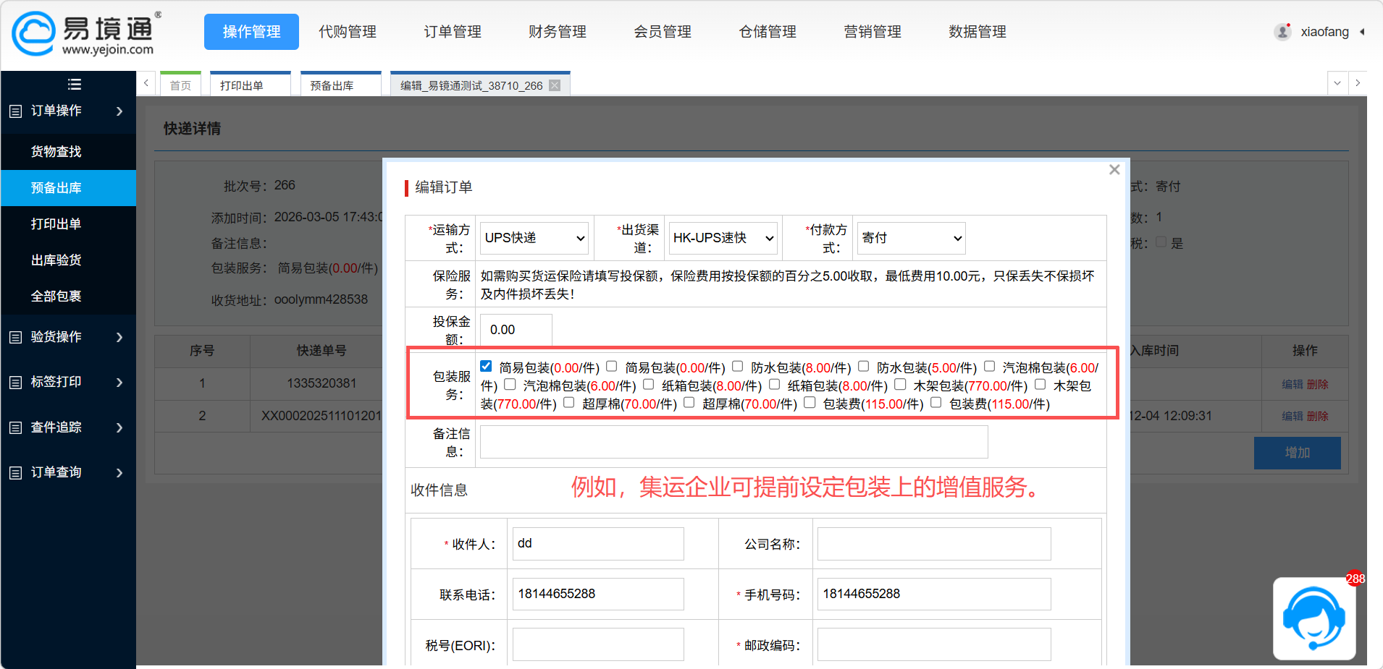Open the 数据管理 top menu
Viewport: 1383px width, 669px height.
978,32
